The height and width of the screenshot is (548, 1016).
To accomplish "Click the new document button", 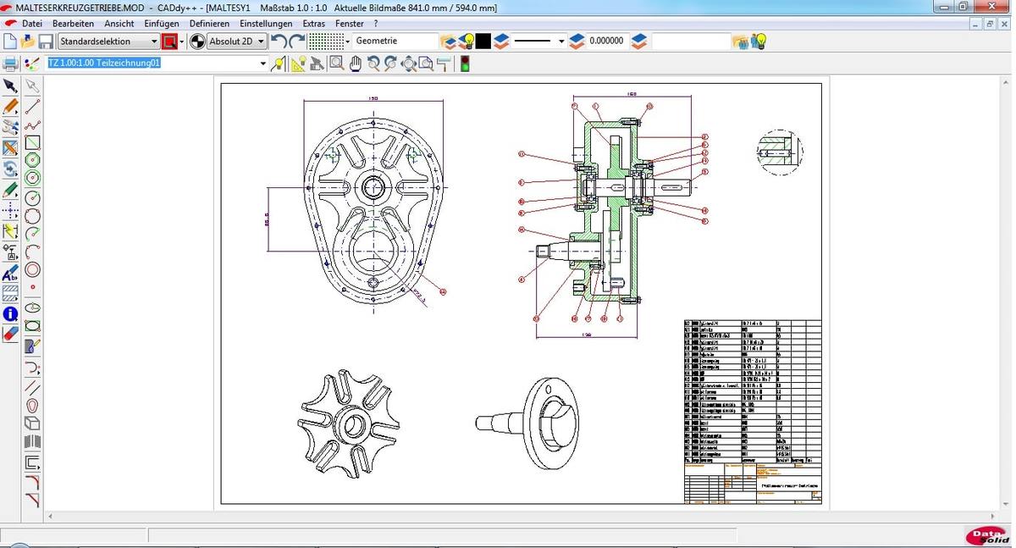I will point(10,42).
